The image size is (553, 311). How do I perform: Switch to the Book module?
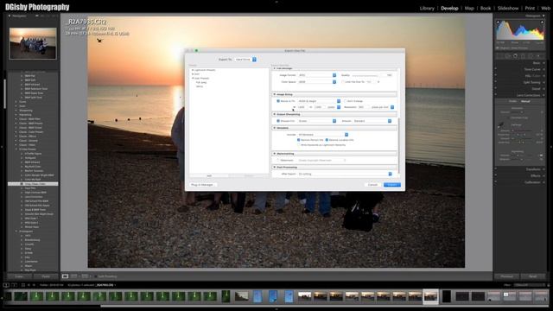coord(486,8)
